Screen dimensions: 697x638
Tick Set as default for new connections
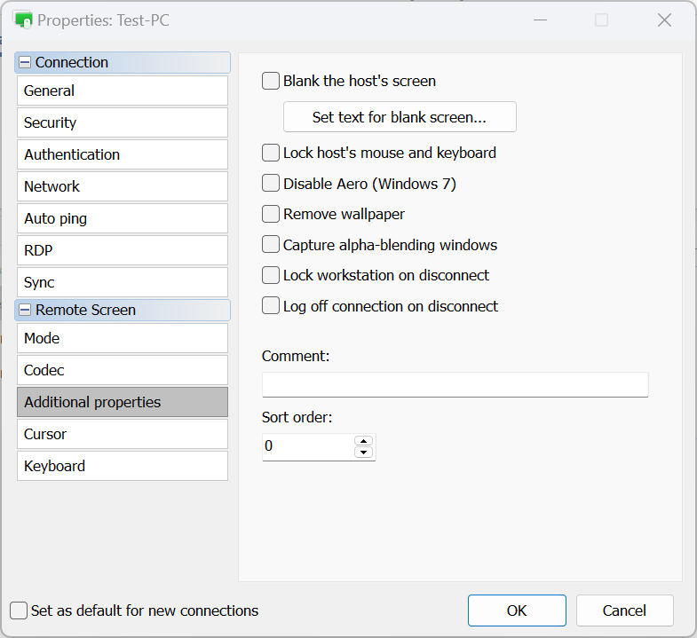point(19,610)
